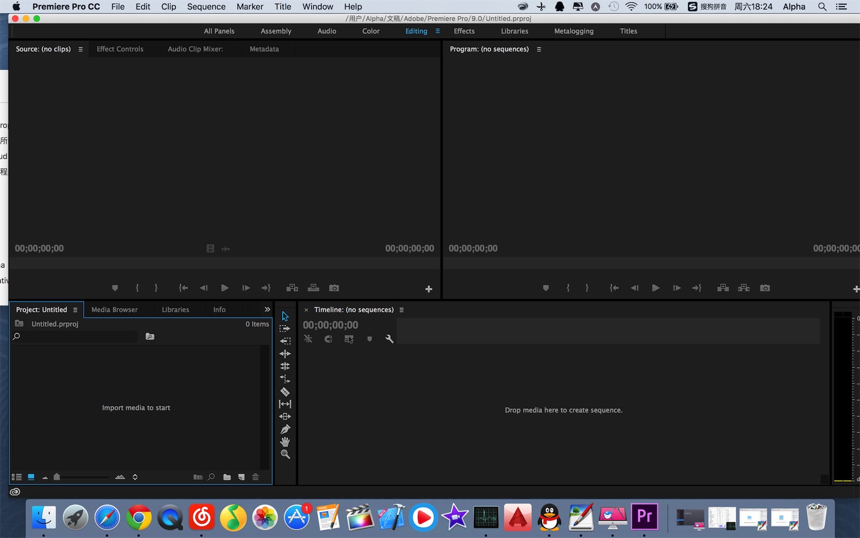Image resolution: width=860 pixels, height=538 pixels.
Task: Step forward one frame in Program monitor
Action: click(x=677, y=288)
